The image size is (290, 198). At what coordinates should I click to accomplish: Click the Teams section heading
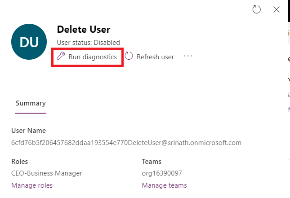coord(152,162)
